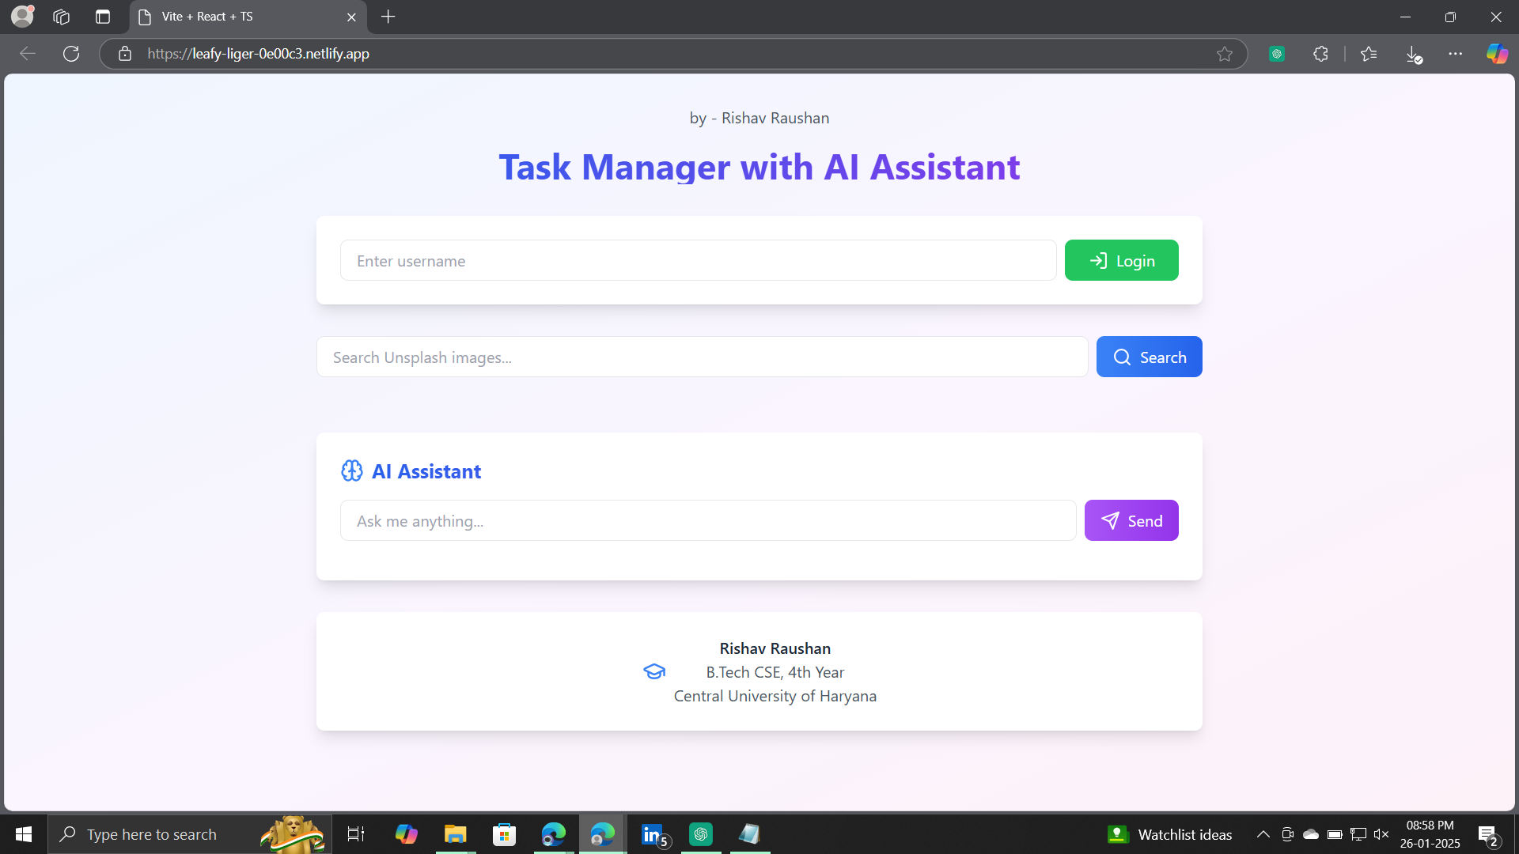Open Copilot sidebar icon

1496,54
